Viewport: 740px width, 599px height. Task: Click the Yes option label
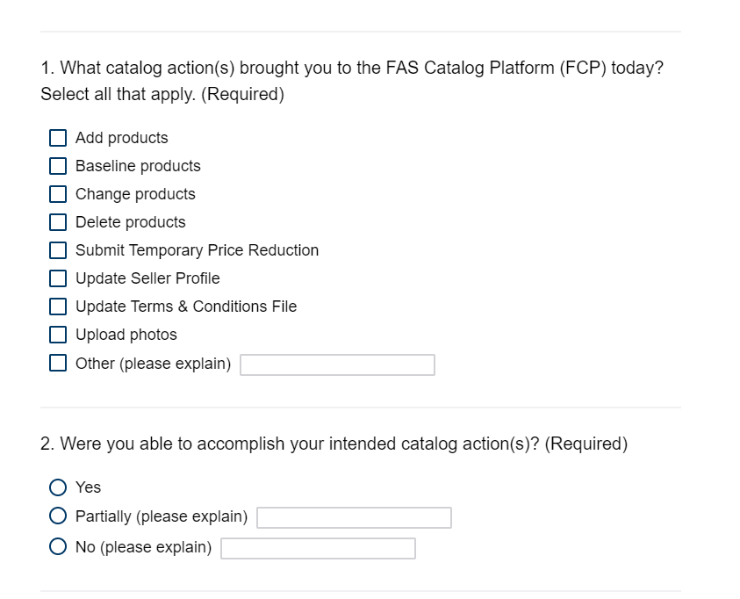click(88, 487)
